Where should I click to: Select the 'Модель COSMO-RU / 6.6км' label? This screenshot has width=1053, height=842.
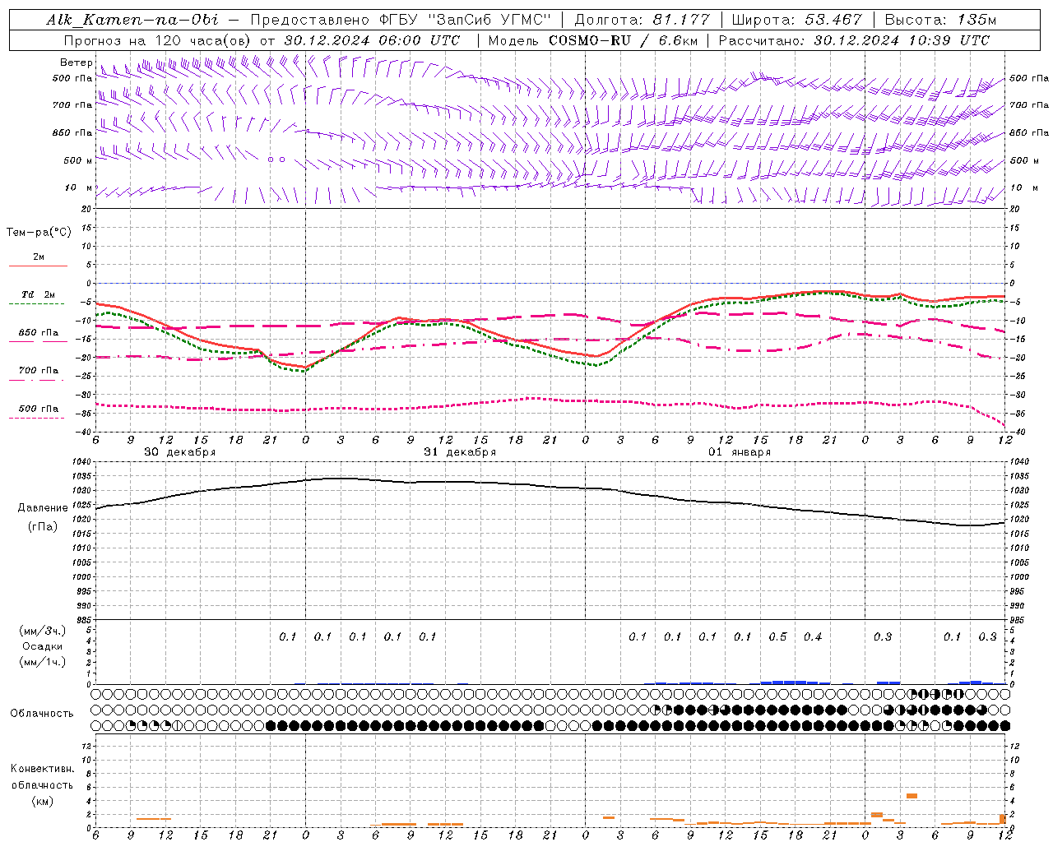[x=592, y=40]
